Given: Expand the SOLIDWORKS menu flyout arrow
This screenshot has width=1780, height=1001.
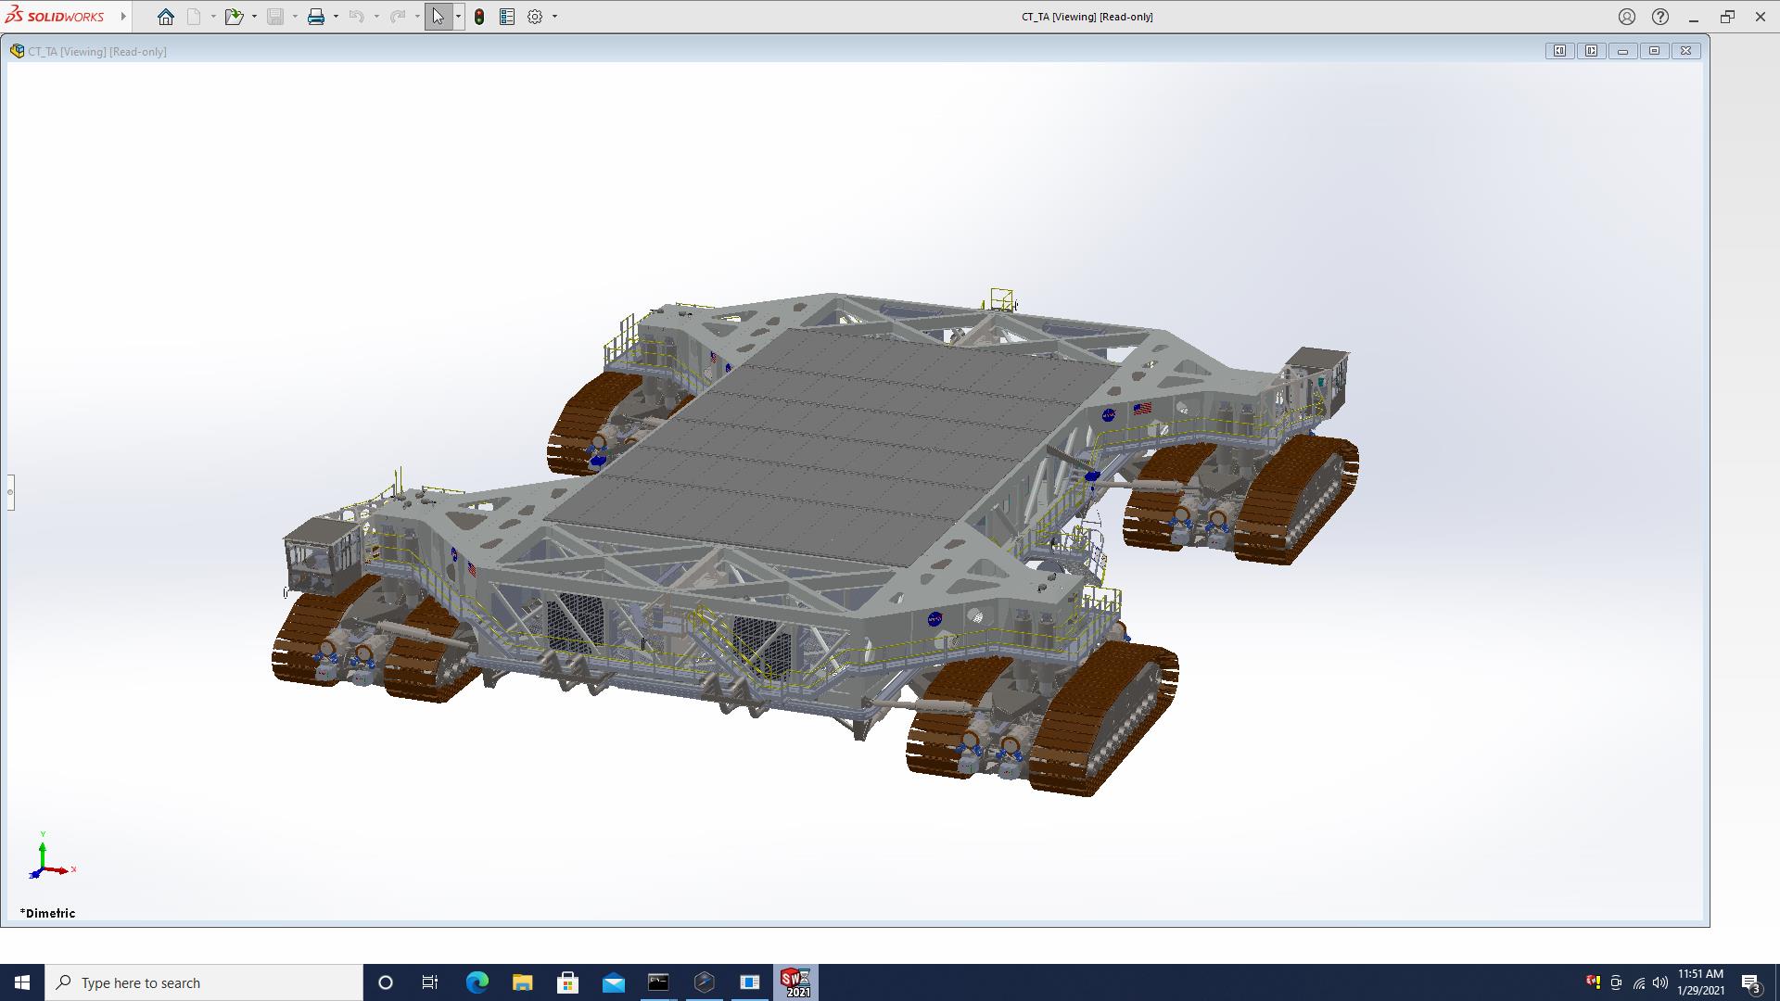Looking at the screenshot, I should click(x=123, y=17).
